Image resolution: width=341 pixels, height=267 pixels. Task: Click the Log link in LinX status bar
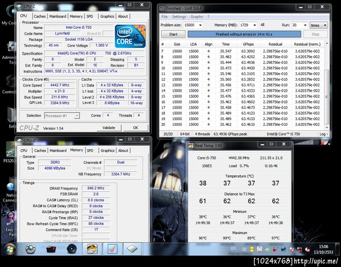click(x=323, y=134)
